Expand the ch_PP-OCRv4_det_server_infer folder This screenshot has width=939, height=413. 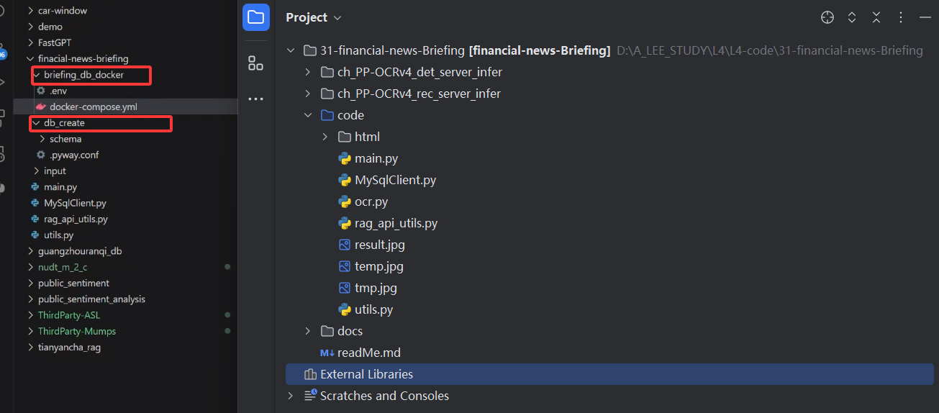[308, 72]
